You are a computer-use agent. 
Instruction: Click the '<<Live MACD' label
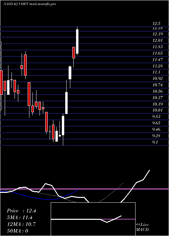point(142,227)
